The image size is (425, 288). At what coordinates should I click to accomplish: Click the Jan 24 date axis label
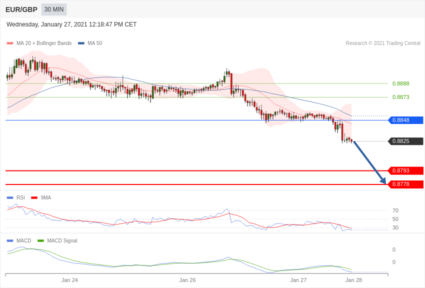69,280
